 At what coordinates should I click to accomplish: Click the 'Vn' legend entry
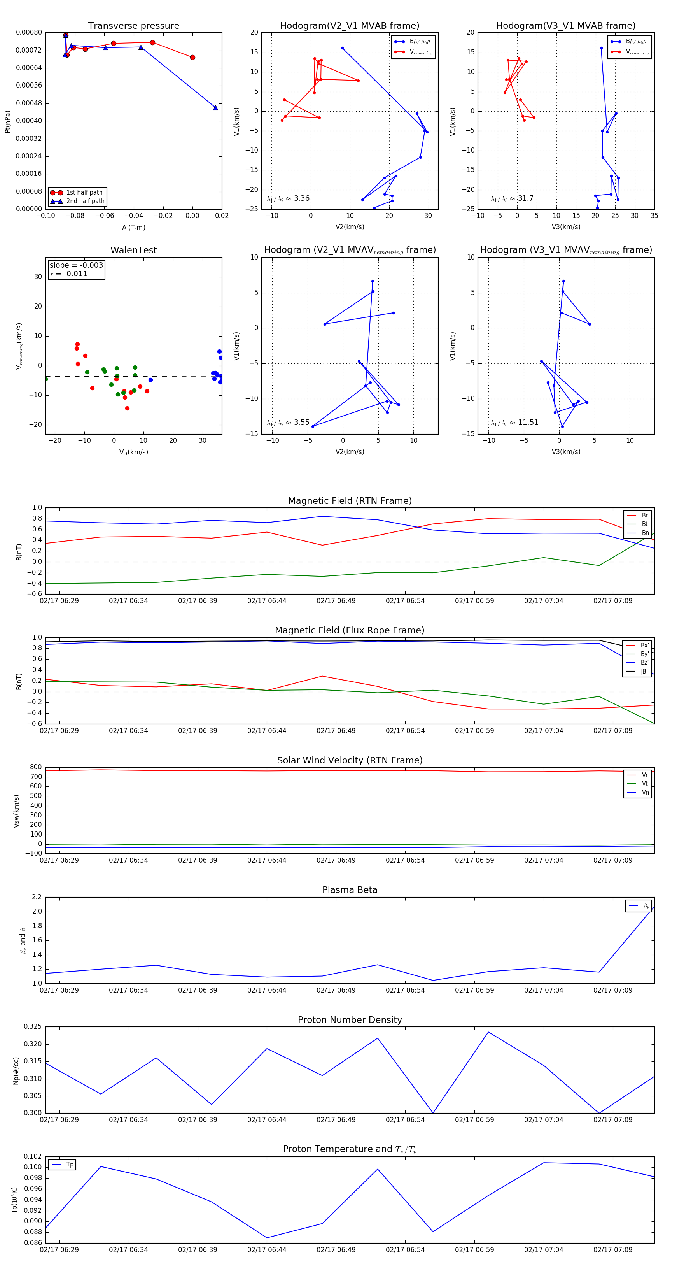(x=638, y=793)
